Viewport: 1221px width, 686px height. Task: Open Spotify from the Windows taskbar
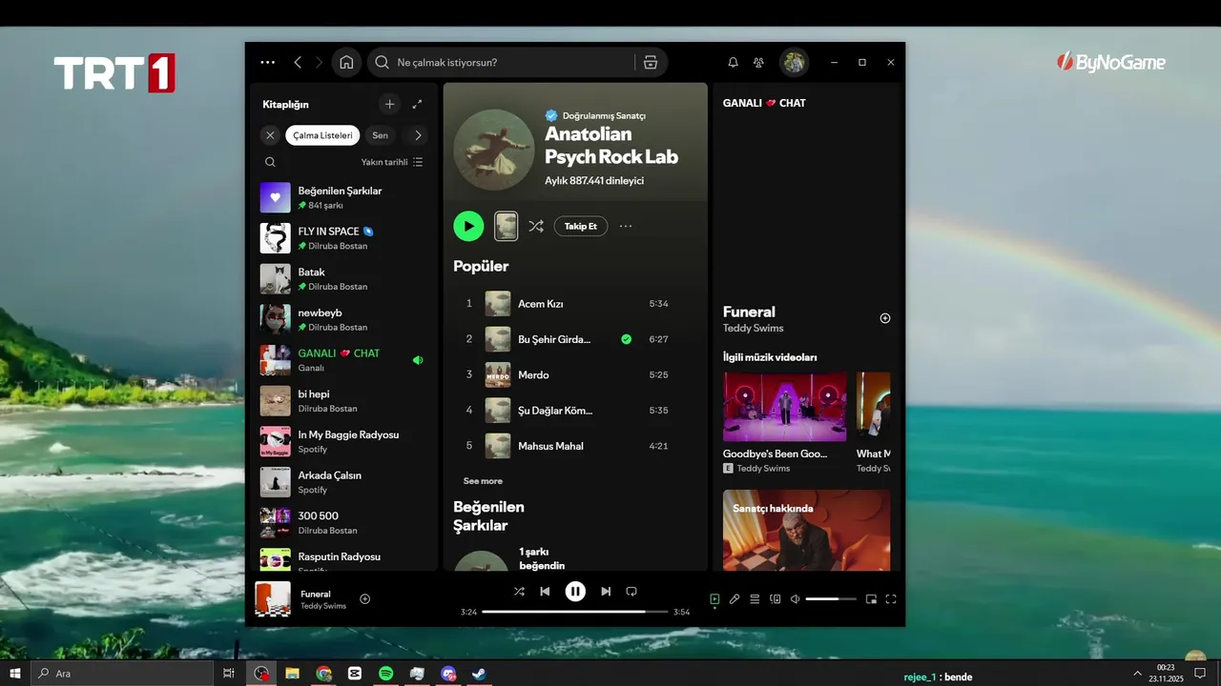coord(386,674)
